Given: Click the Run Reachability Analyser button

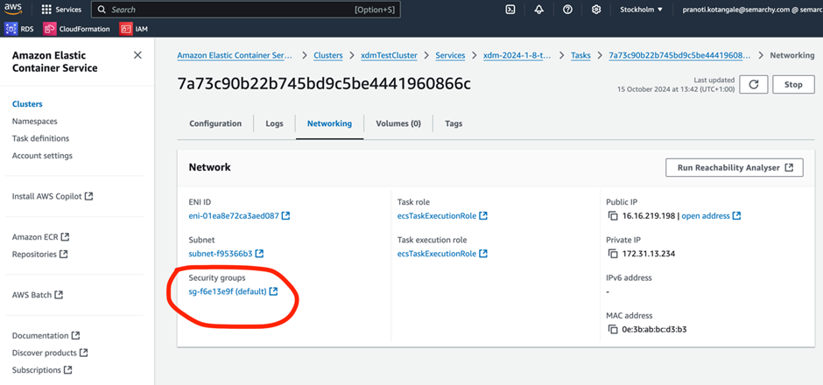Looking at the screenshot, I should coord(735,168).
